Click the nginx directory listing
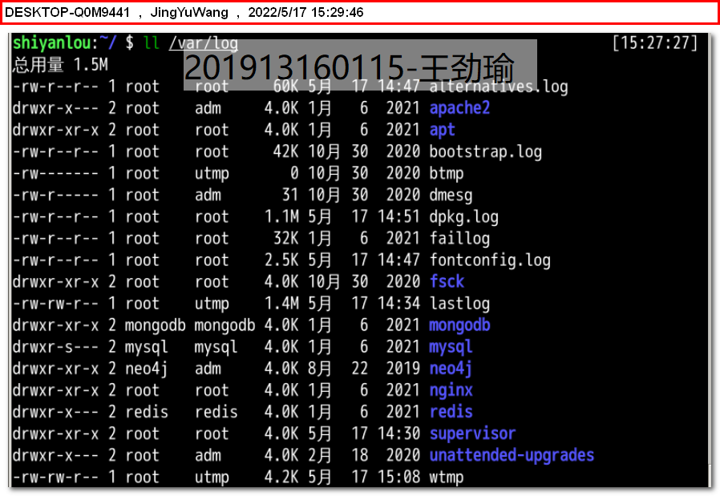This screenshot has width=720, height=496. (x=450, y=390)
